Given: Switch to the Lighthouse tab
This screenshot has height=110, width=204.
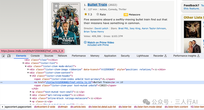Looking at the screenshot, I should point(143,56).
